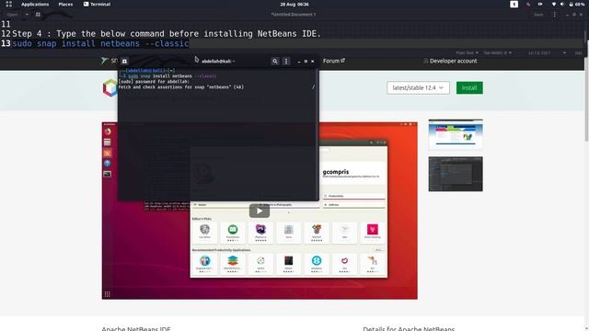Open the Plain Text language dropdown
This screenshot has width=589, height=331.
click(x=467, y=53)
